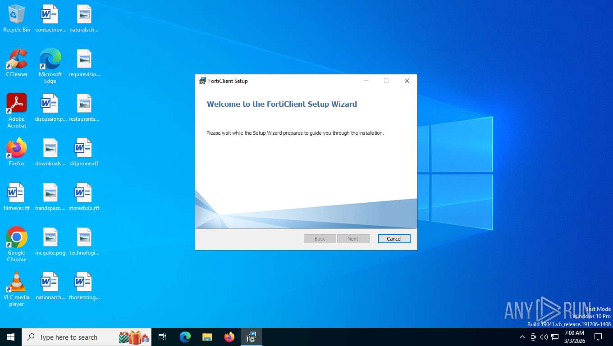The image size is (613, 346).
Task: Click the taskbar search box
Action: coord(87,337)
